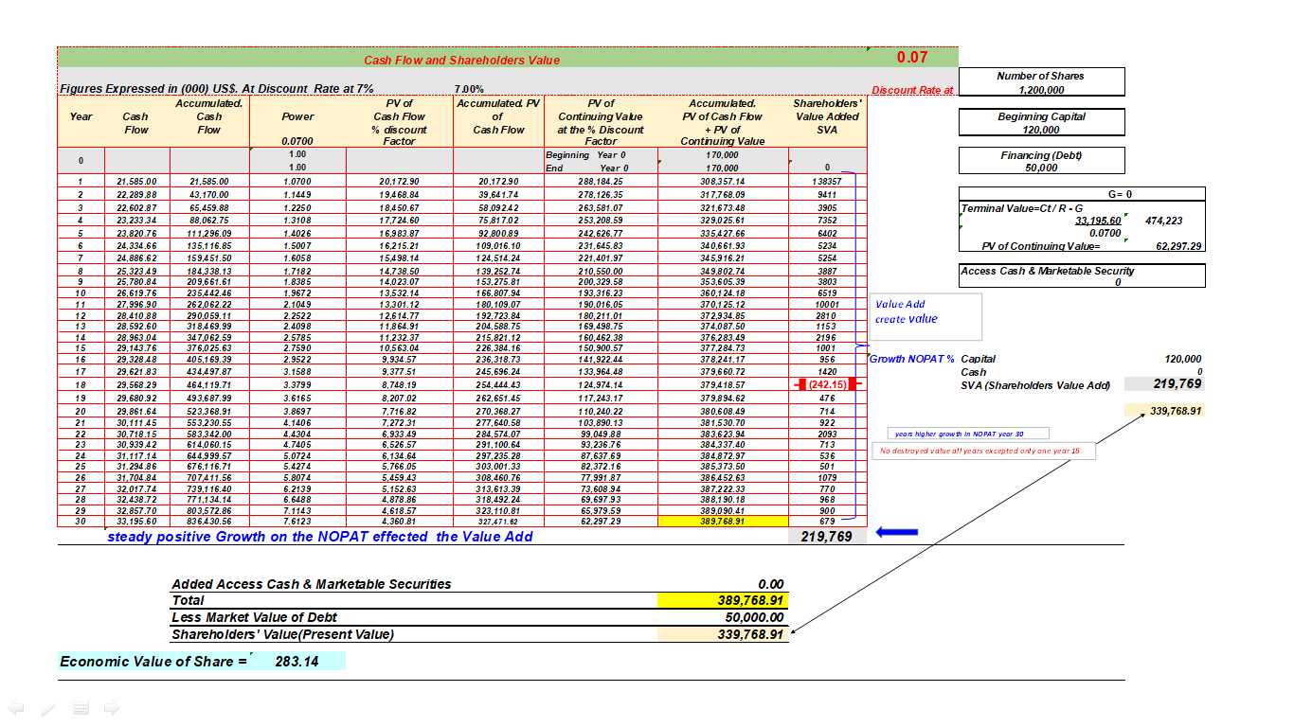Select accumulated PV plus continuing 317,768.09
The height and width of the screenshot is (727, 1294).
pyautogui.click(x=722, y=193)
